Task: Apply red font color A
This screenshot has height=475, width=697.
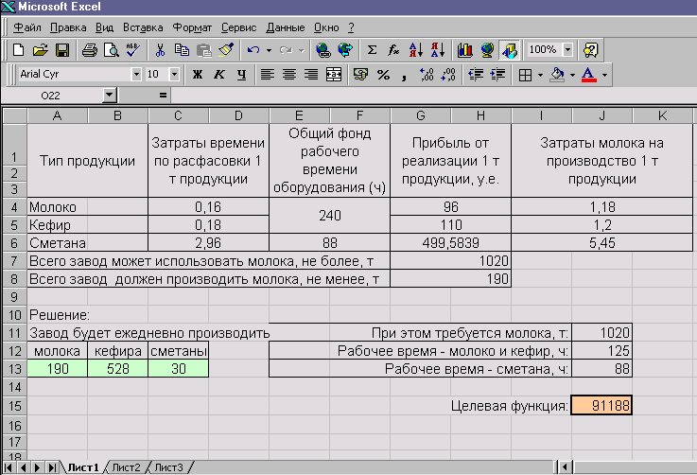Action: 589,75
